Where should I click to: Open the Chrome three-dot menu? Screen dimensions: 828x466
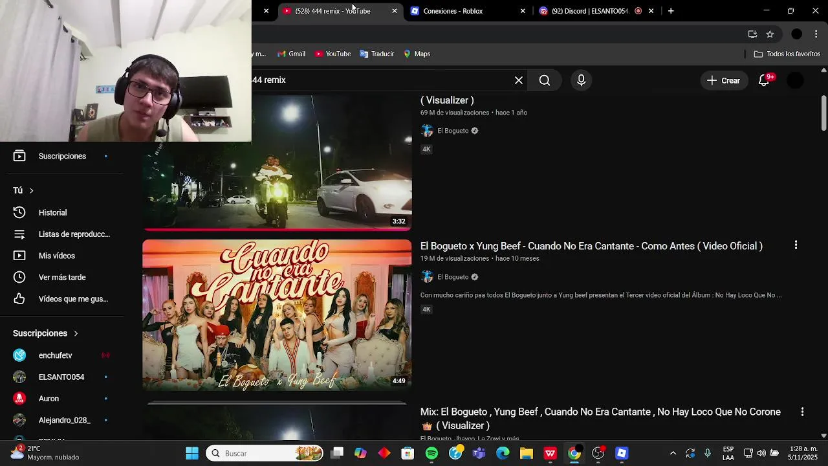[x=816, y=34]
